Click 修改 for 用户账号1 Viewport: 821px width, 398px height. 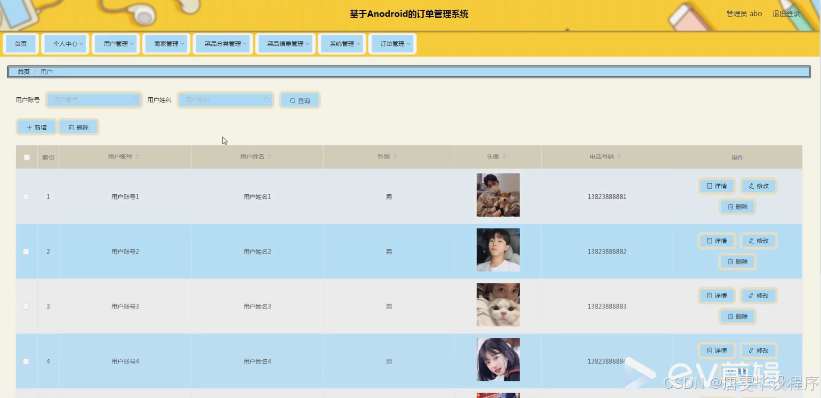pyautogui.click(x=759, y=186)
